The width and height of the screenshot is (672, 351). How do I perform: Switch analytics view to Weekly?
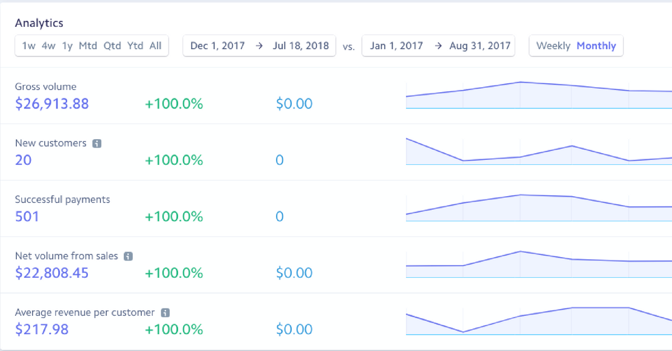[x=553, y=46]
